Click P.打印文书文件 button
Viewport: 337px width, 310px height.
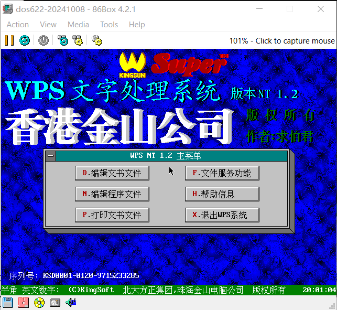[112, 215]
